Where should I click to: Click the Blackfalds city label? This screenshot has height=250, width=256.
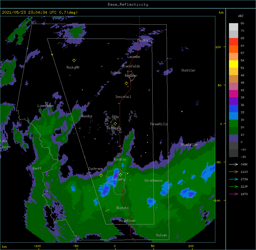click(x=131, y=66)
